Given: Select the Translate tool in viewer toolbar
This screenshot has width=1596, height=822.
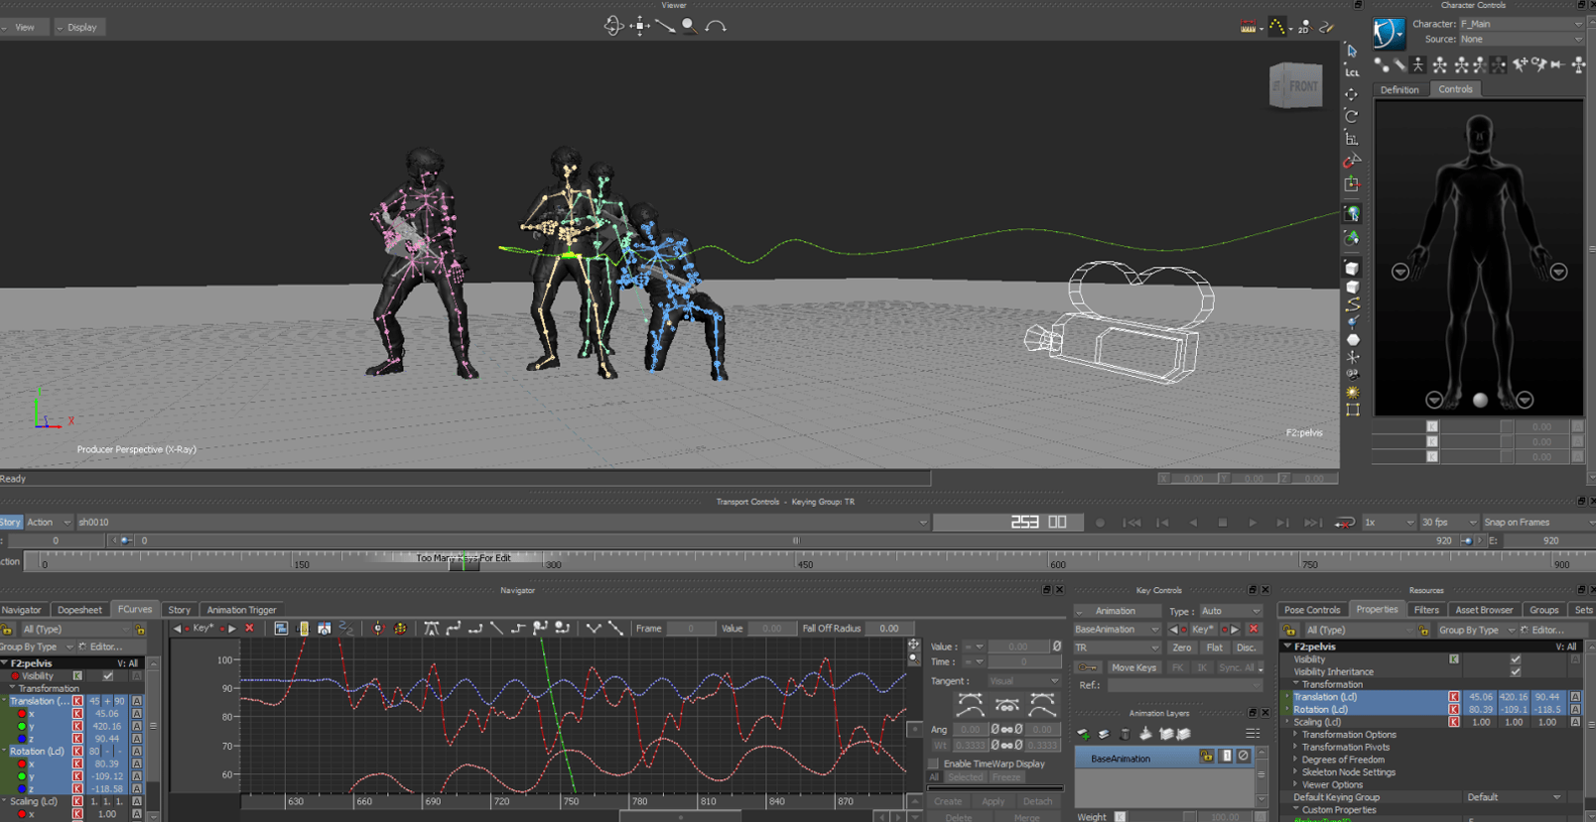Looking at the screenshot, I should coord(1351,95).
